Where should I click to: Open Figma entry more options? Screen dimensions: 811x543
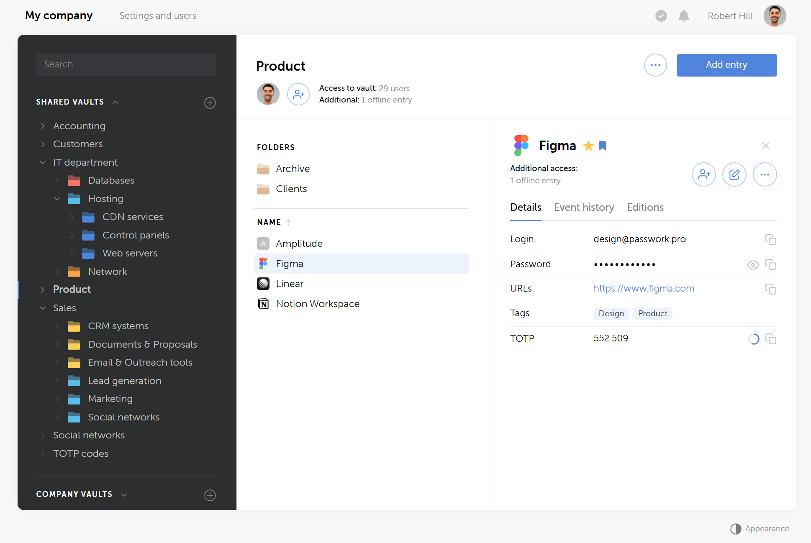(x=765, y=174)
